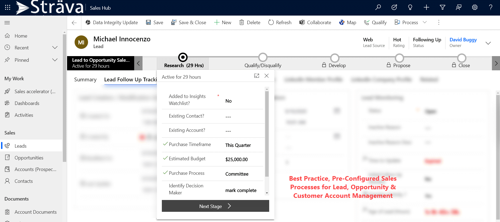Open the advanced find funnel icon
Image resolution: width=500 pixels, height=222 pixels.
(x=443, y=8)
